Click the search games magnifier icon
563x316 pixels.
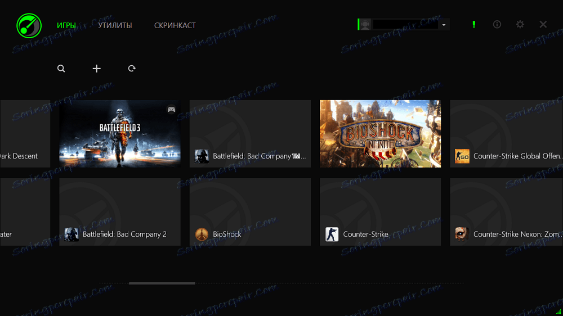[61, 69]
